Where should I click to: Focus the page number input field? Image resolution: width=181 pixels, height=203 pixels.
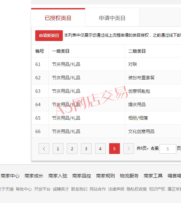(168, 149)
